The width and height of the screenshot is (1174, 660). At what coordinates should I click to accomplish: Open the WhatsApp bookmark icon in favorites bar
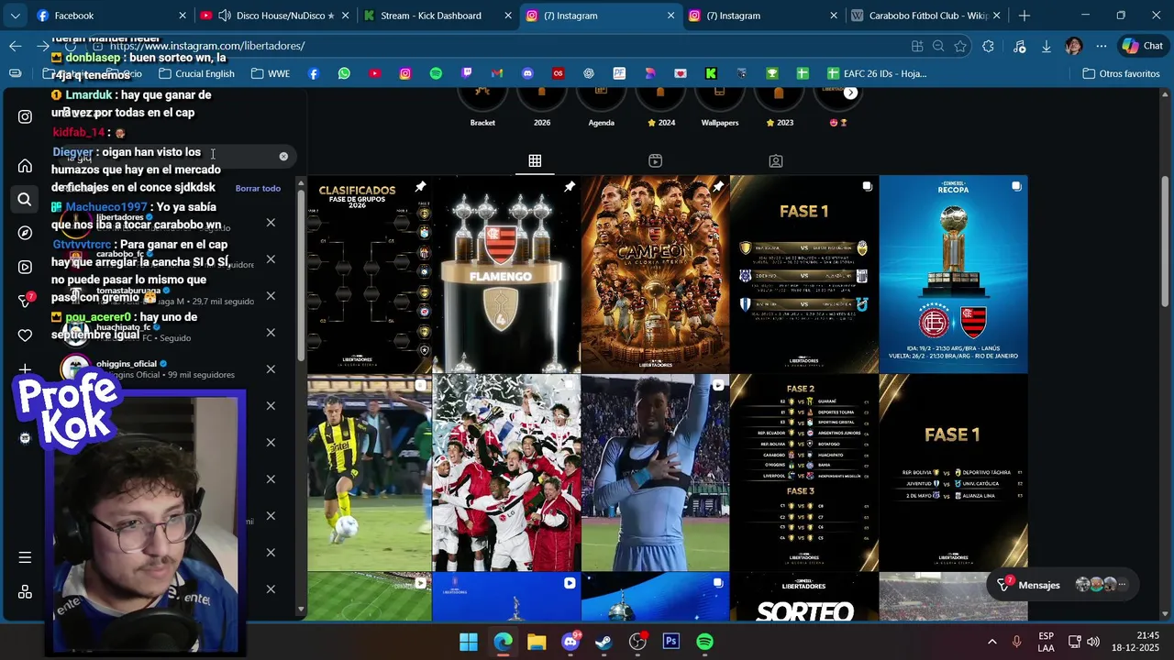tap(344, 73)
